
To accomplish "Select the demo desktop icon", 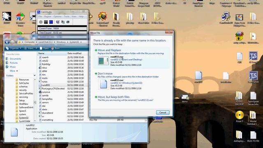I will coord(185,99).
